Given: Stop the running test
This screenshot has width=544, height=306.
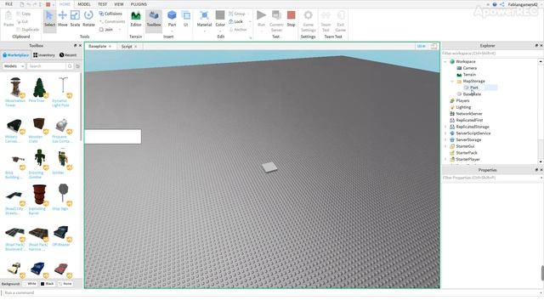Looking at the screenshot, I should [x=291, y=19].
